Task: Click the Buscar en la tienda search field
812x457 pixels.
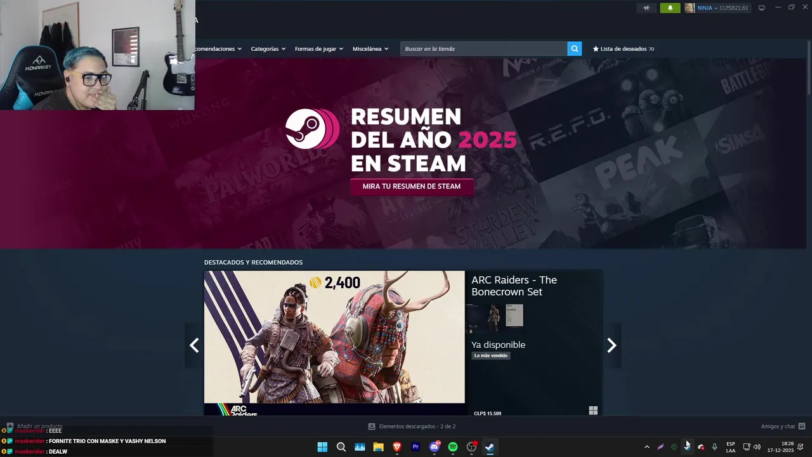Action: (483, 49)
